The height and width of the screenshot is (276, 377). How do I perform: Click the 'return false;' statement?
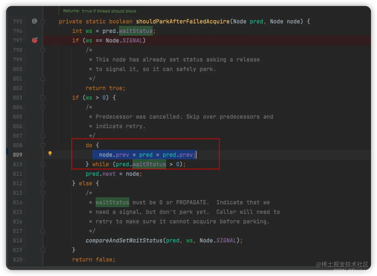coord(94,260)
